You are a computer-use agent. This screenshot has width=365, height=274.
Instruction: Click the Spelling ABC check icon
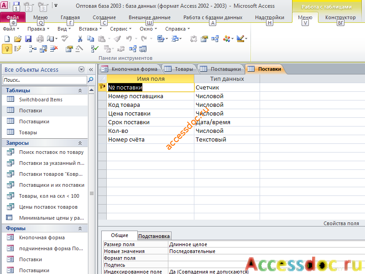point(65,38)
